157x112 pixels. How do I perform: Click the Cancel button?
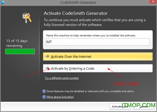143,106
